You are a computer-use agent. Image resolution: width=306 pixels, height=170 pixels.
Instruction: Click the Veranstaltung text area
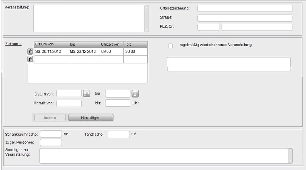89,19
